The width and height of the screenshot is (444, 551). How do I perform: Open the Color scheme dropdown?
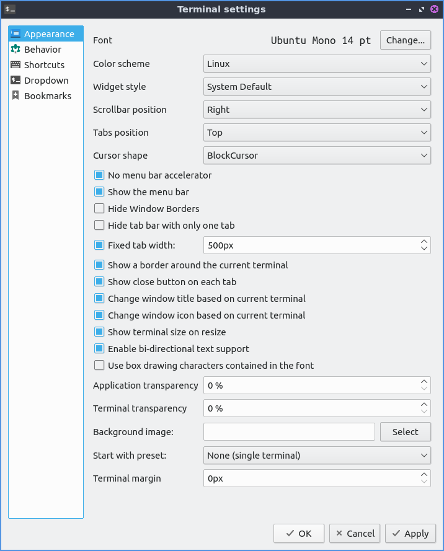[x=317, y=64]
